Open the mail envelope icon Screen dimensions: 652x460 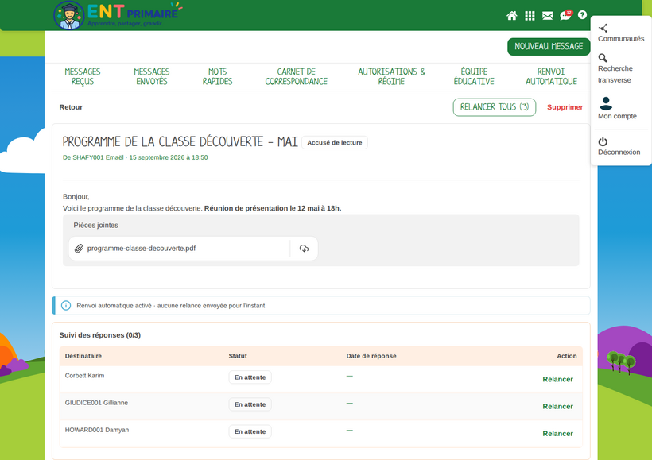click(x=548, y=16)
